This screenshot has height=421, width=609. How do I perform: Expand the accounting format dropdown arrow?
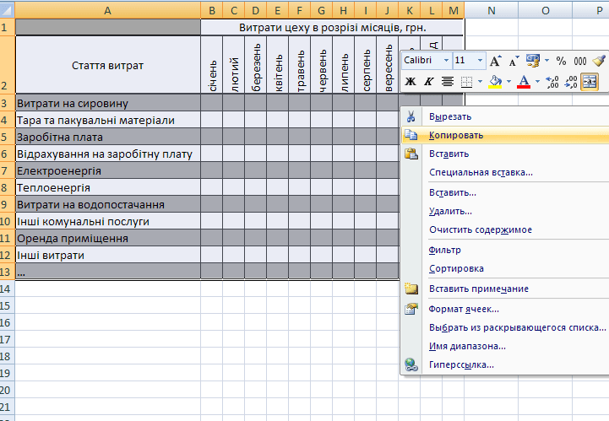click(x=546, y=61)
